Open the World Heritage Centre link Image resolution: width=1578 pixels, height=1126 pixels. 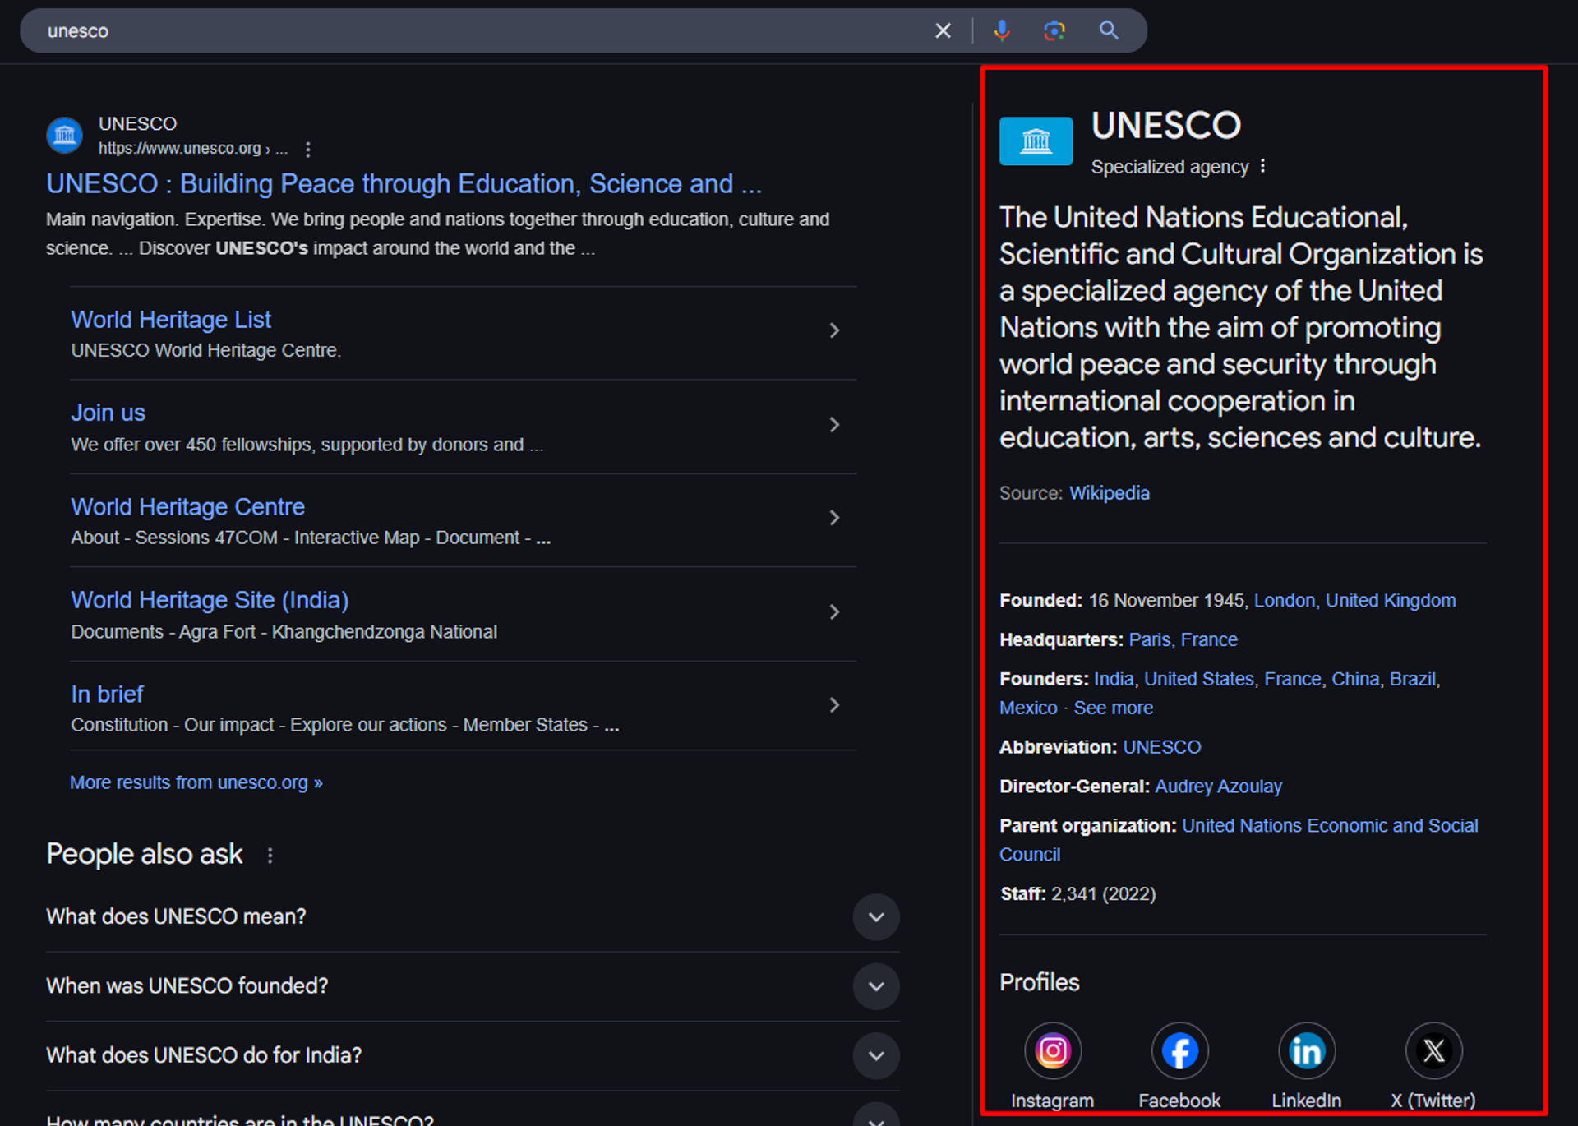coord(187,507)
